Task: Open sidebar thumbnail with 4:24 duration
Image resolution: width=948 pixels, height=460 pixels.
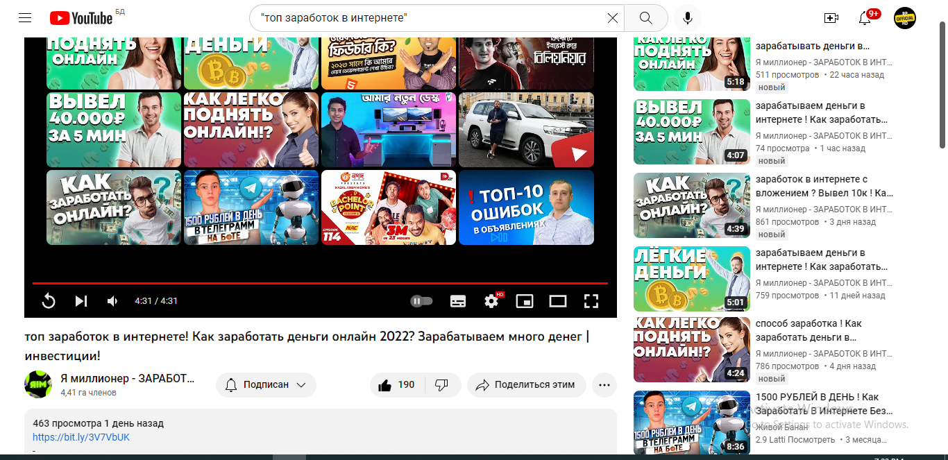Action: click(x=692, y=350)
